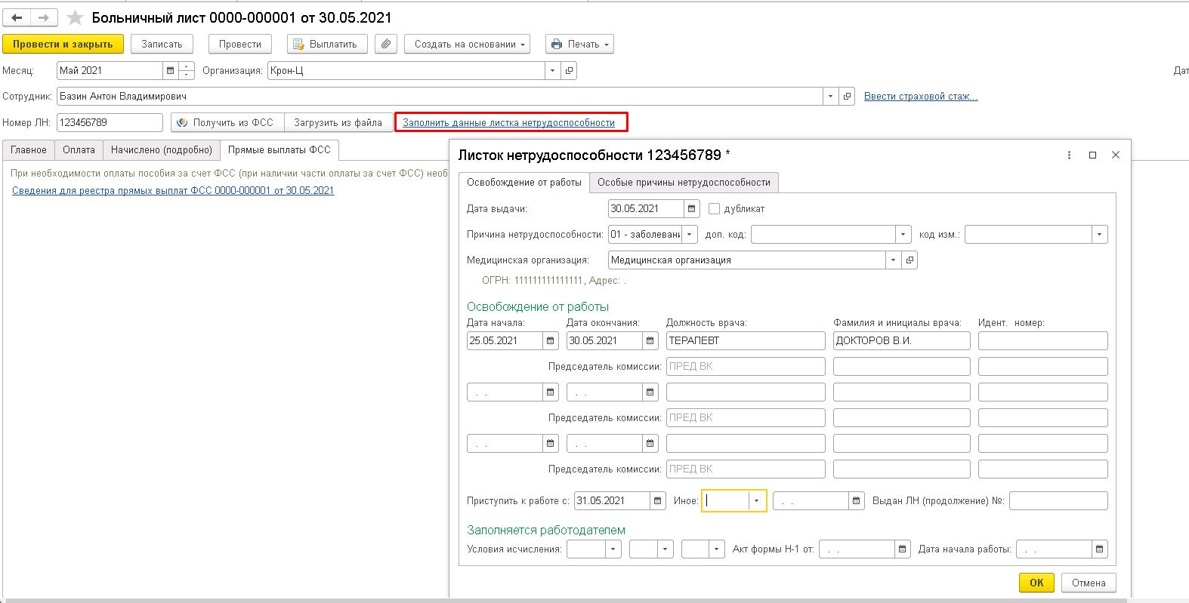The height and width of the screenshot is (603, 1189).
Task: Open the Особые причины нетрудоспособности tab
Action: 684,183
